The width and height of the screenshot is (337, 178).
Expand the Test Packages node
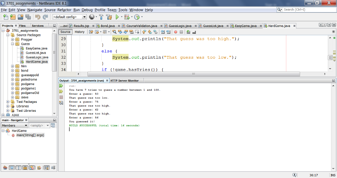(8, 102)
